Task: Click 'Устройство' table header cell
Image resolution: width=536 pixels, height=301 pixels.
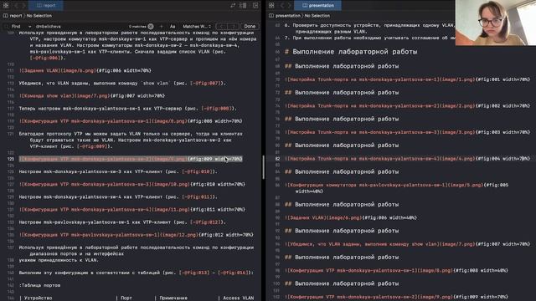Action: tap(39, 298)
